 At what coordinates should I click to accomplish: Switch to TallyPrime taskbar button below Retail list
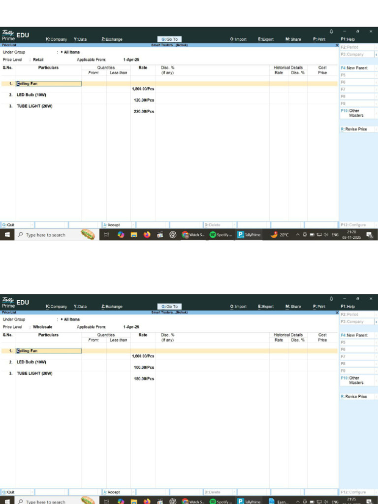pyautogui.click(x=249, y=235)
